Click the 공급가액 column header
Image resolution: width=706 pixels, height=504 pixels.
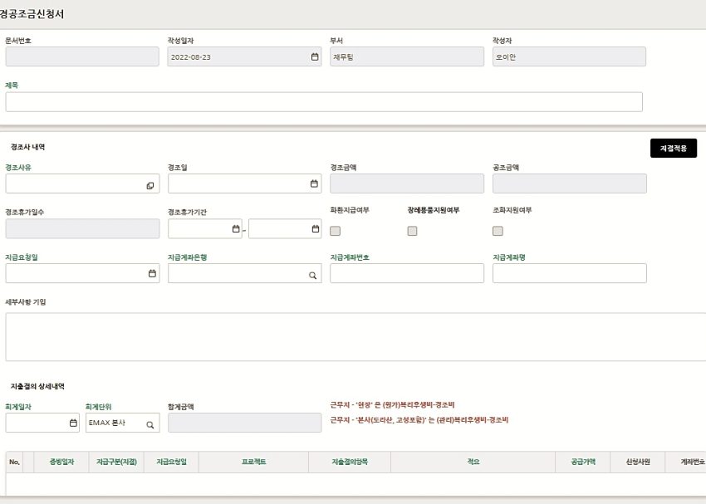pos(583,462)
